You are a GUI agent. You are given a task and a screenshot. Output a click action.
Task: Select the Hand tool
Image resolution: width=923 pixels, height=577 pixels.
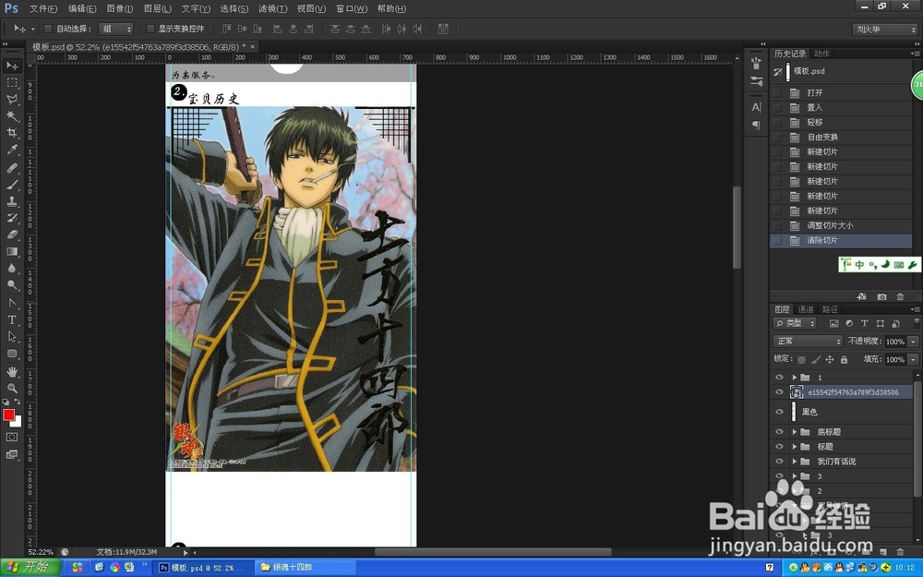[12, 371]
